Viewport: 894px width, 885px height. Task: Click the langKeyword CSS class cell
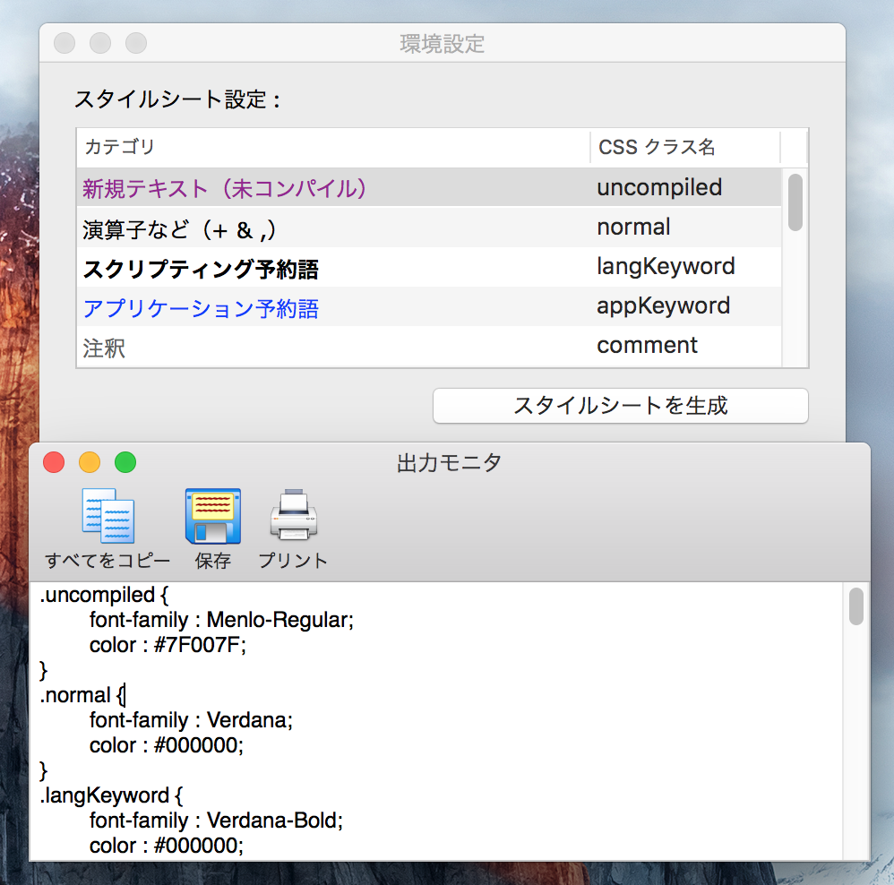(x=666, y=266)
